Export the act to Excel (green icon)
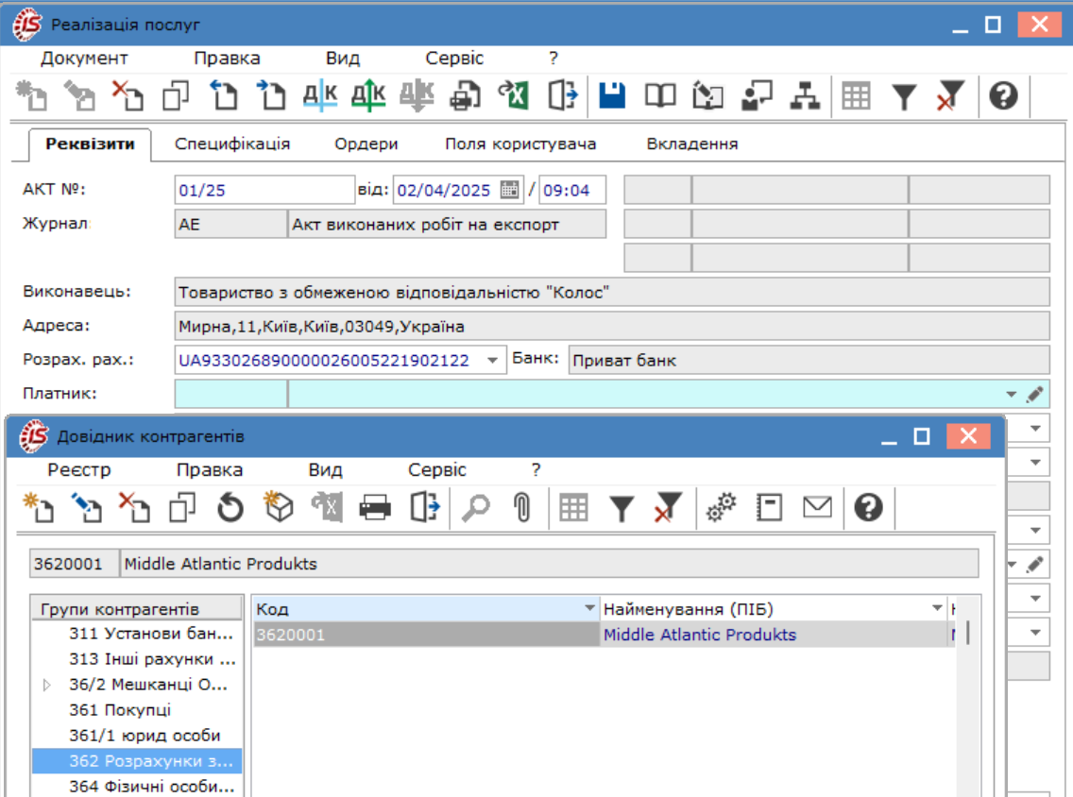1073x797 pixels. (x=513, y=95)
